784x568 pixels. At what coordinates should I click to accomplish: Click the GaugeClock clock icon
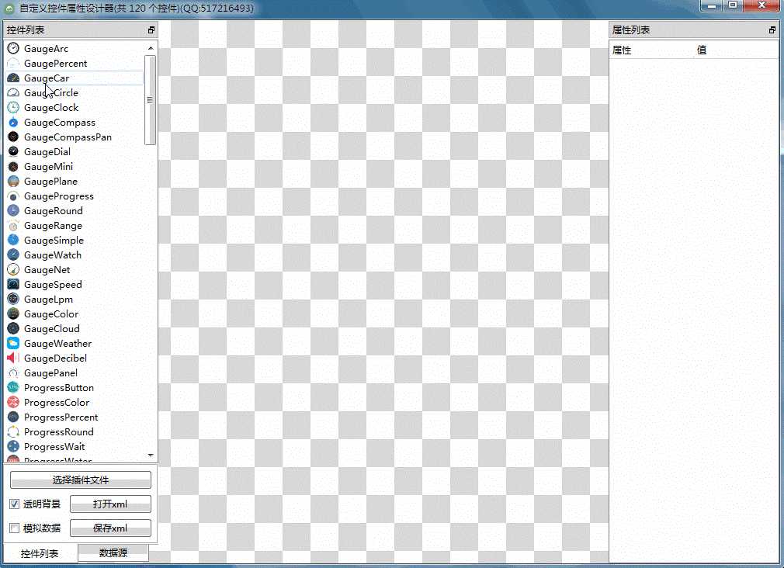pos(13,108)
